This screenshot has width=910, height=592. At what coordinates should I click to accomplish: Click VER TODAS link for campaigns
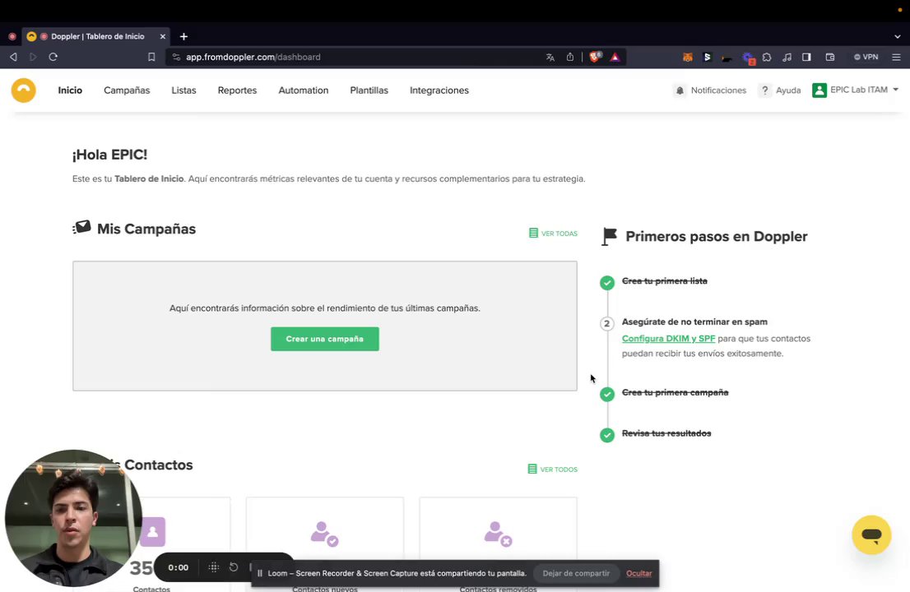click(553, 233)
